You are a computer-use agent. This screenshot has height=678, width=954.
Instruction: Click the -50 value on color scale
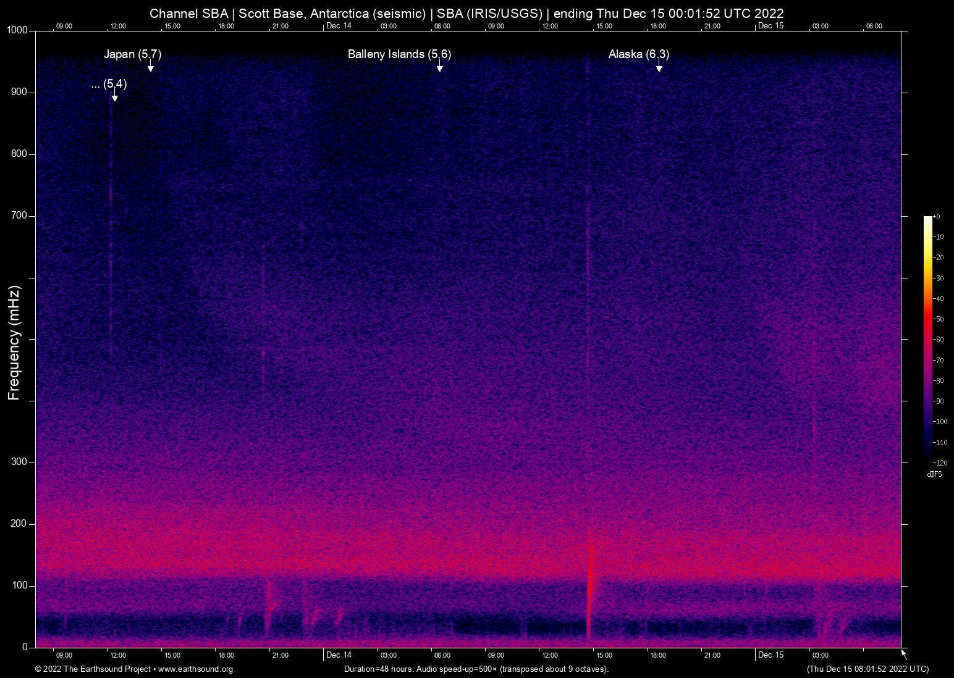click(939, 319)
